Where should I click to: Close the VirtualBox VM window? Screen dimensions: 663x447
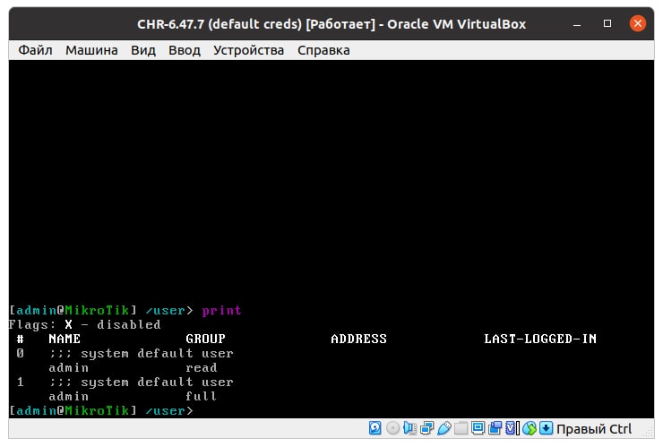pyautogui.click(x=638, y=23)
